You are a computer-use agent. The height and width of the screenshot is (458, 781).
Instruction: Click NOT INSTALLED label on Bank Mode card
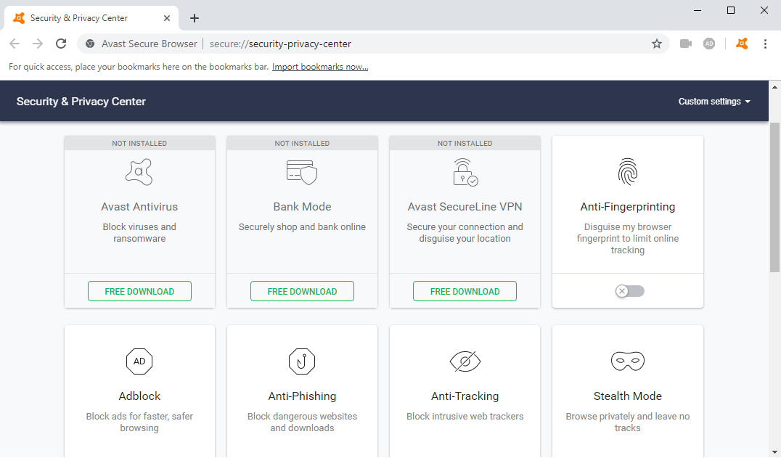pos(302,144)
